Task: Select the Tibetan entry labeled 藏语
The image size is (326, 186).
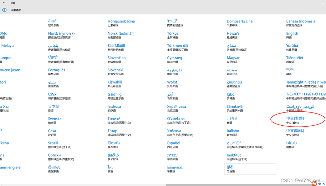Action: coord(290,71)
